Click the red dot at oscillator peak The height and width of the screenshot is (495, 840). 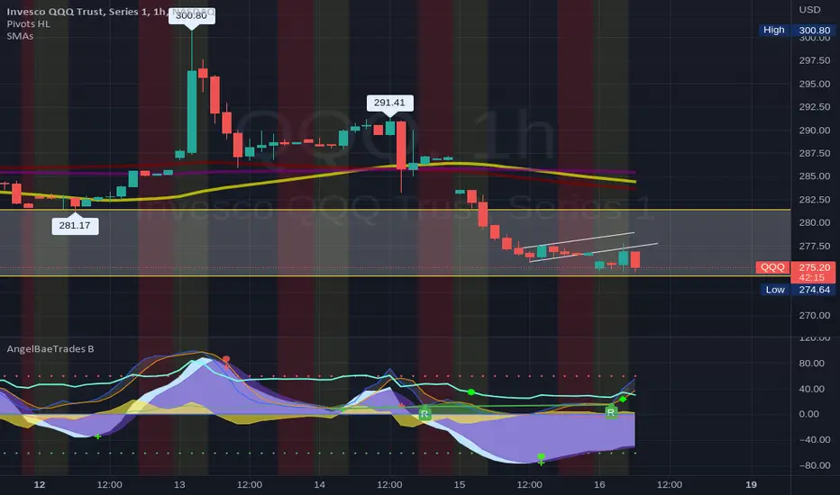coord(226,359)
